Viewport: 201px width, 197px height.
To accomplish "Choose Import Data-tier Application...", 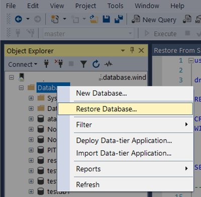I will (x=125, y=153).
